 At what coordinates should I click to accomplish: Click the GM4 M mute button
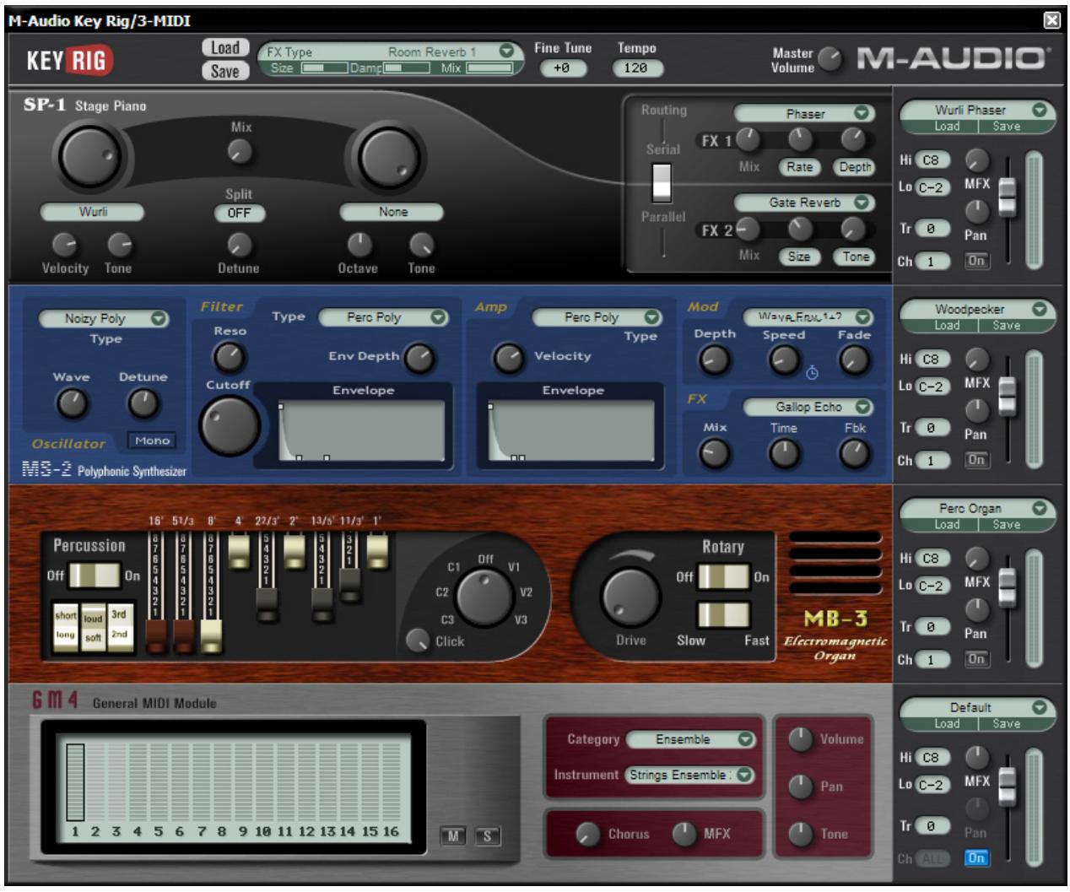[x=454, y=835]
